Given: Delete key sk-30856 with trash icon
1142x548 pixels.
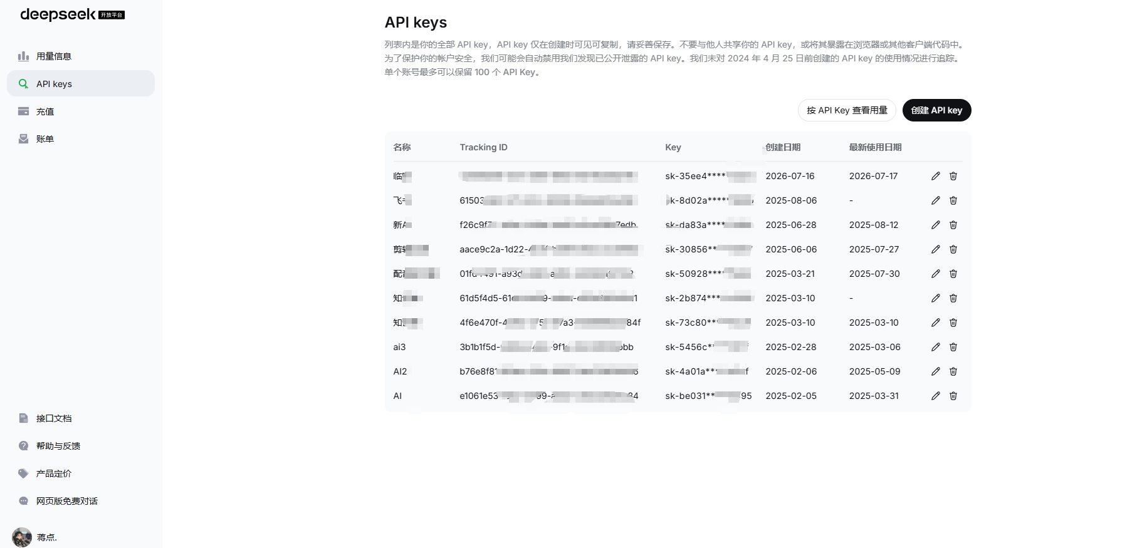Looking at the screenshot, I should (x=953, y=249).
